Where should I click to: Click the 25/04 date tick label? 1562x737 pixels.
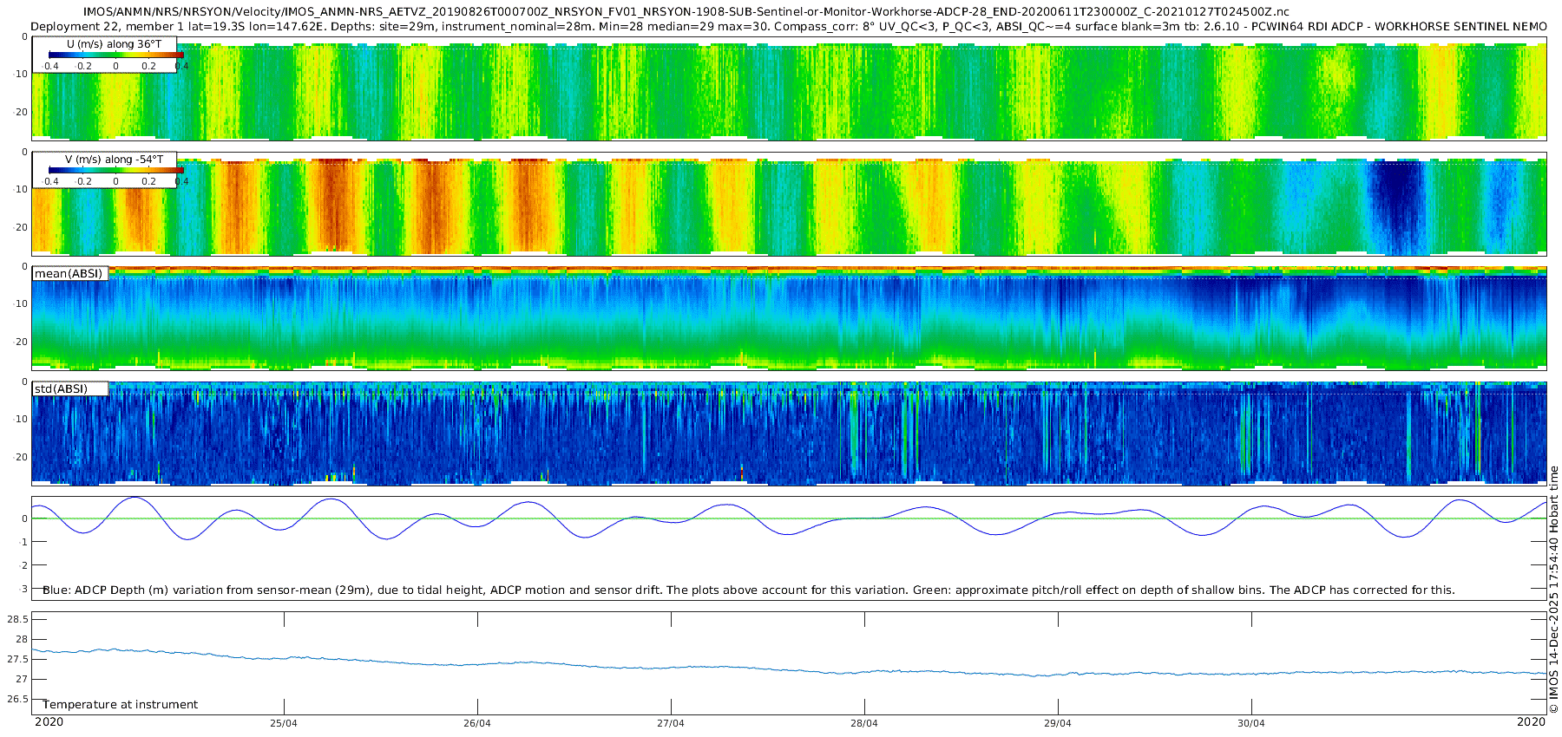(284, 723)
